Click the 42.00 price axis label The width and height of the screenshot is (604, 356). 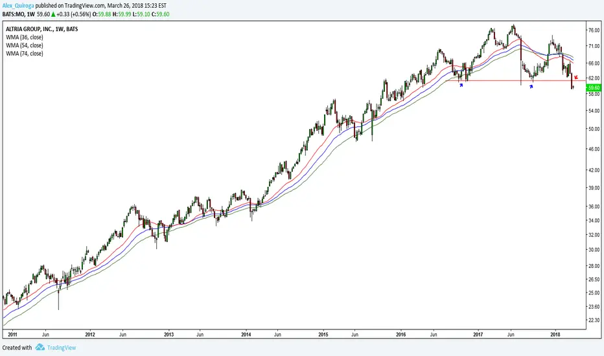[594, 170]
